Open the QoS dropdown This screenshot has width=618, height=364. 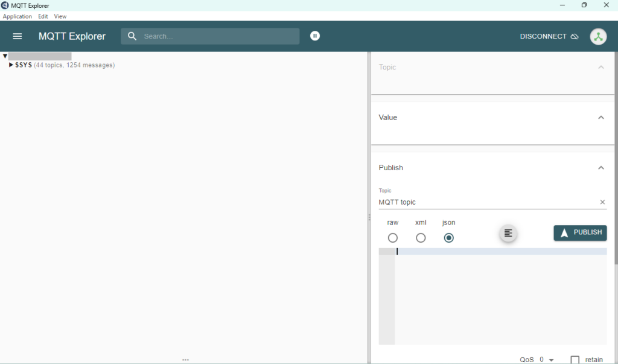547,360
